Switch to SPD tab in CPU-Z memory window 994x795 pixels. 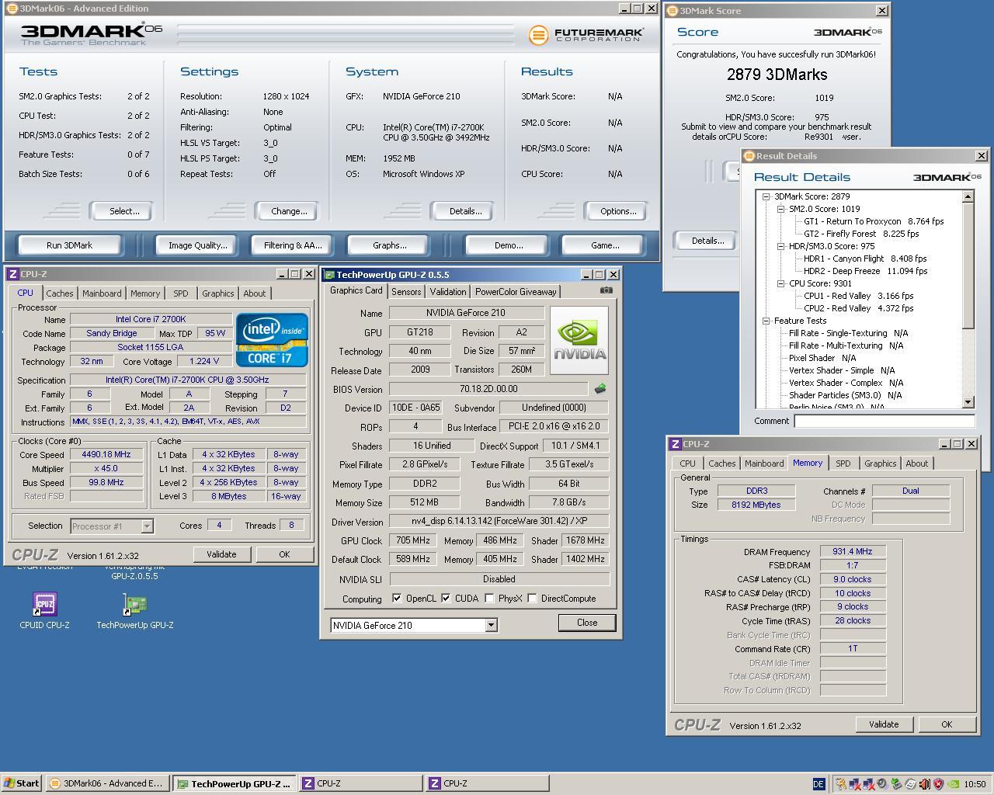click(x=843, y=463)
